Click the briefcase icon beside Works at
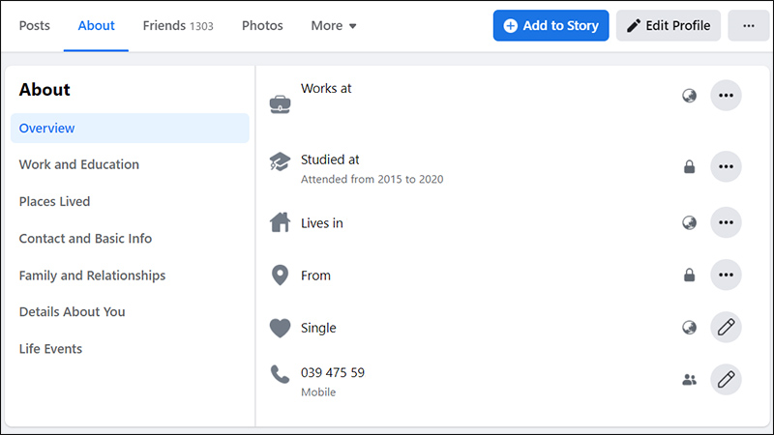Screen dimensions: 774x435 coord(280,104)
